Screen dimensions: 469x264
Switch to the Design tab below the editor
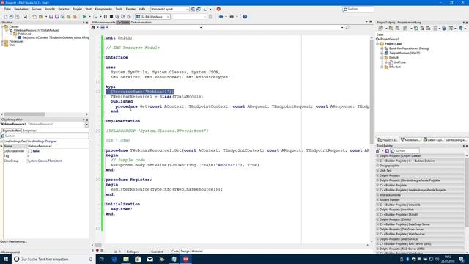point(185,252)
